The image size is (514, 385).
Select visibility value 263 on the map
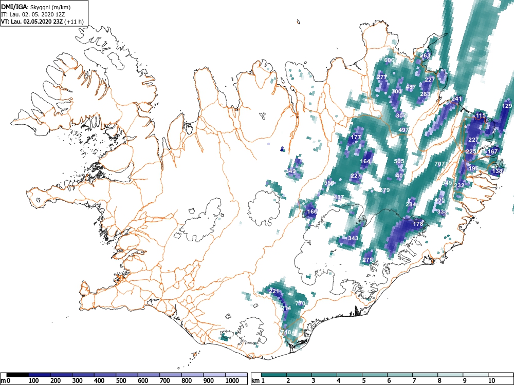coord(425,55)
